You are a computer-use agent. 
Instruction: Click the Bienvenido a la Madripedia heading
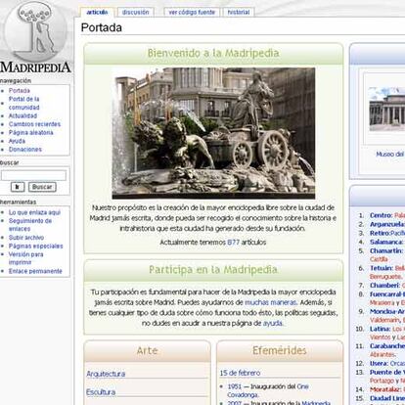pyautogui.click(x=213, y=53)
